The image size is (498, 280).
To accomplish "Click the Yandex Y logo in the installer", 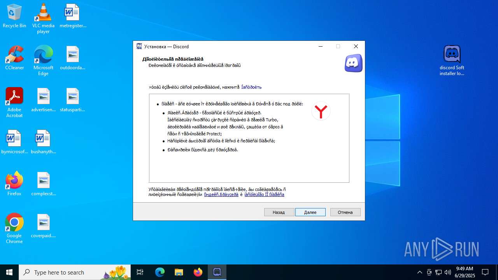I will pyautogui.click(x=321, y=112).
